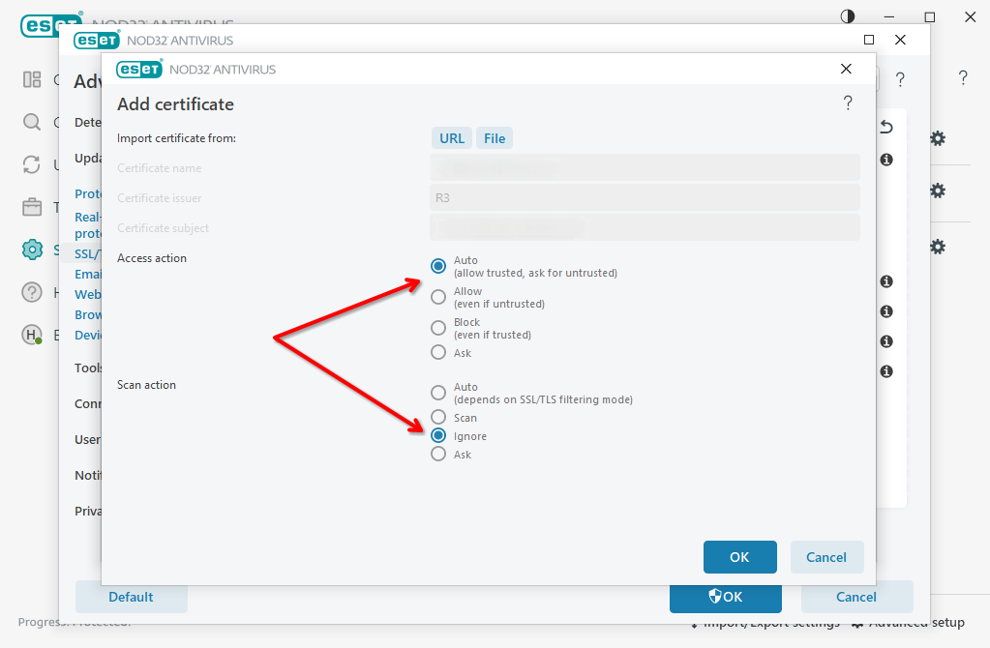Open the Real-time protection tree item
Screen dimensions: 990x648
tap(87, 225)
